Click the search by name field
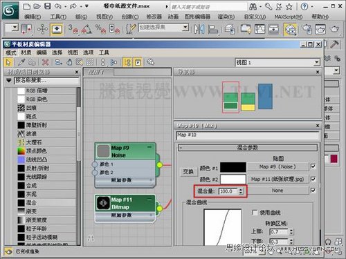 [x=47, y=81]
